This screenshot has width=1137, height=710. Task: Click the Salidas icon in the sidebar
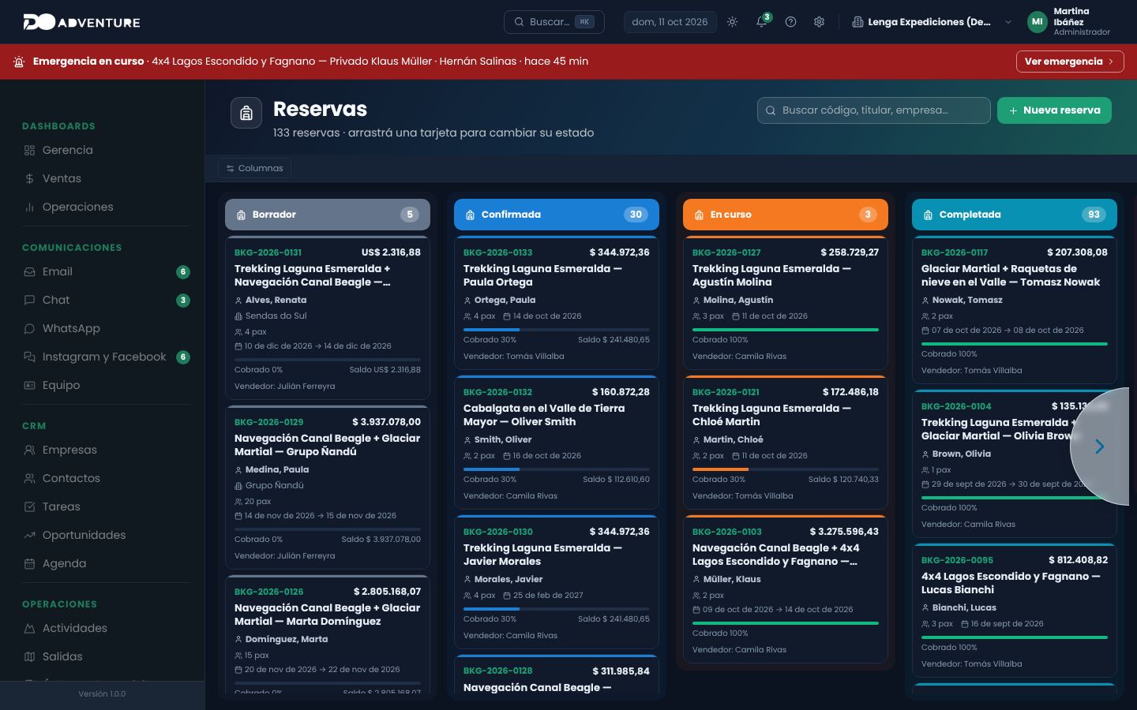coord(29,656)
